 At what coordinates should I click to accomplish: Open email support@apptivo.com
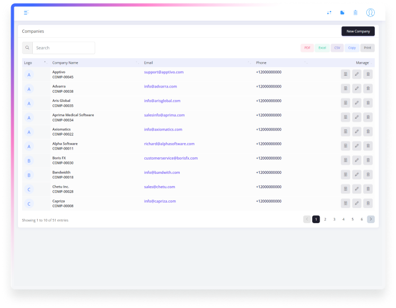click(x=164, y=72)
